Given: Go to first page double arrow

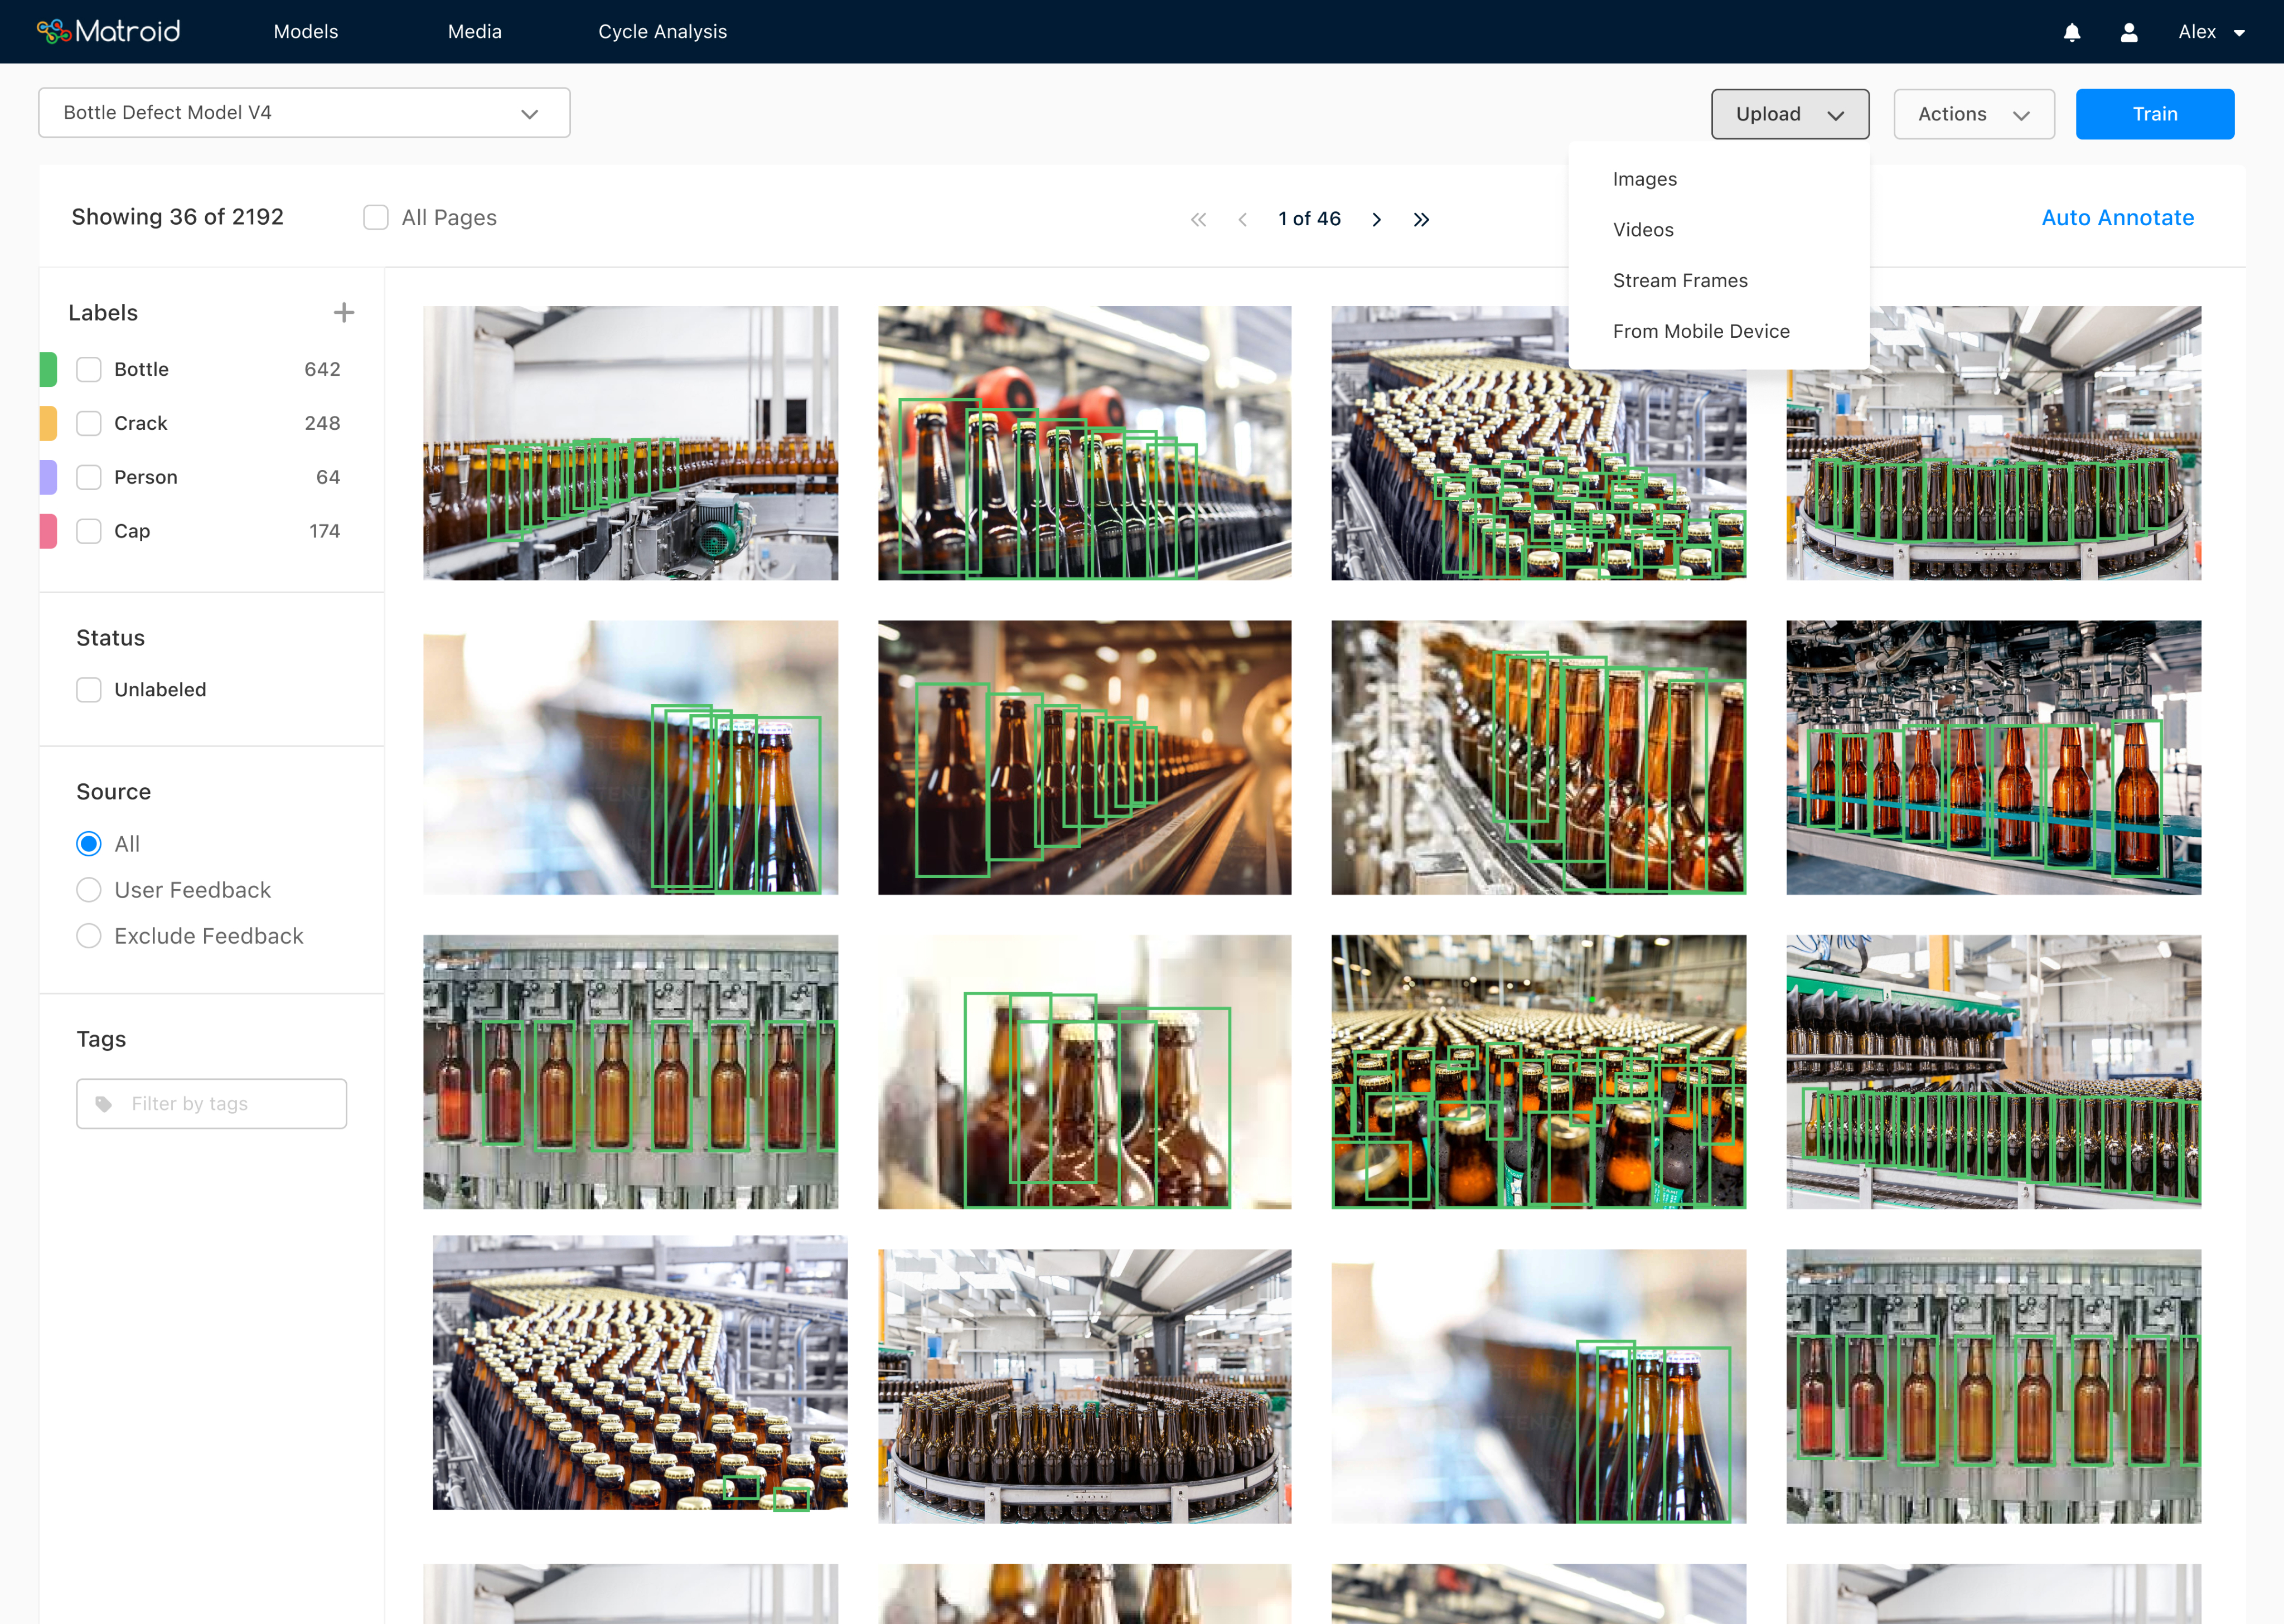Looking at the screenshot, I should point(1198,219).
